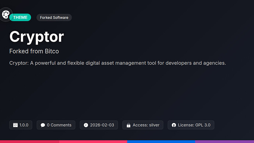Screen dimensions: 254x143
Task: Click the License: GPL 3.0 badge
Action: (x=191, y=125)
